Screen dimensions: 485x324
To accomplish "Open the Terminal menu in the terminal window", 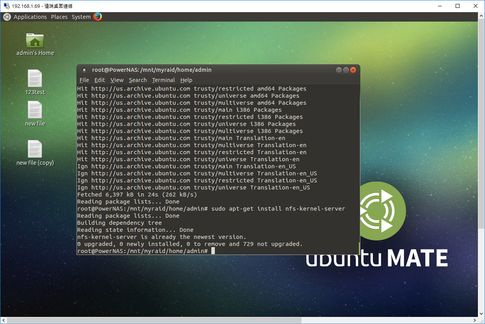I will [163, 80].
